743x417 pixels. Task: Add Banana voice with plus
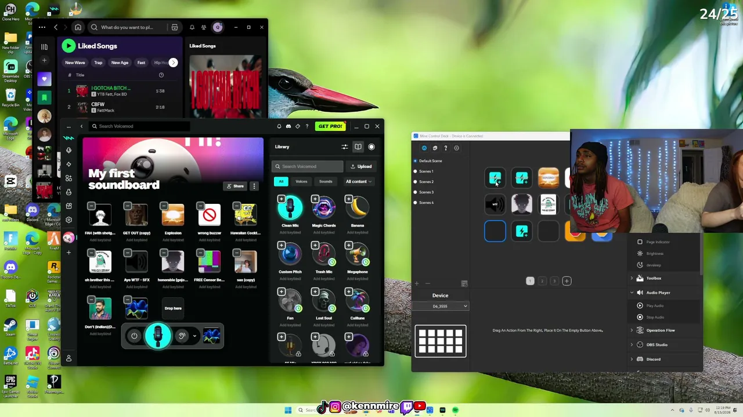[x=349, y=199]
